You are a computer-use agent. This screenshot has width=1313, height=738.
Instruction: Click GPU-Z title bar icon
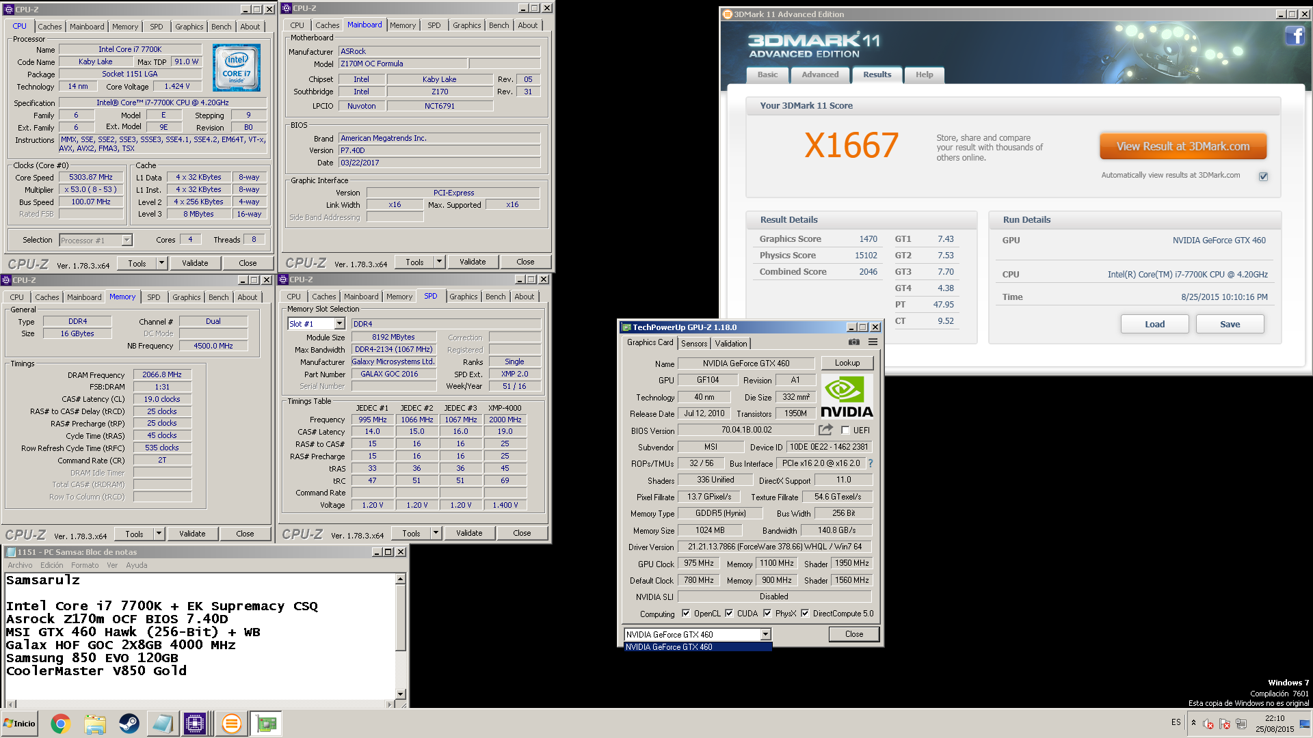pos(626,327)
